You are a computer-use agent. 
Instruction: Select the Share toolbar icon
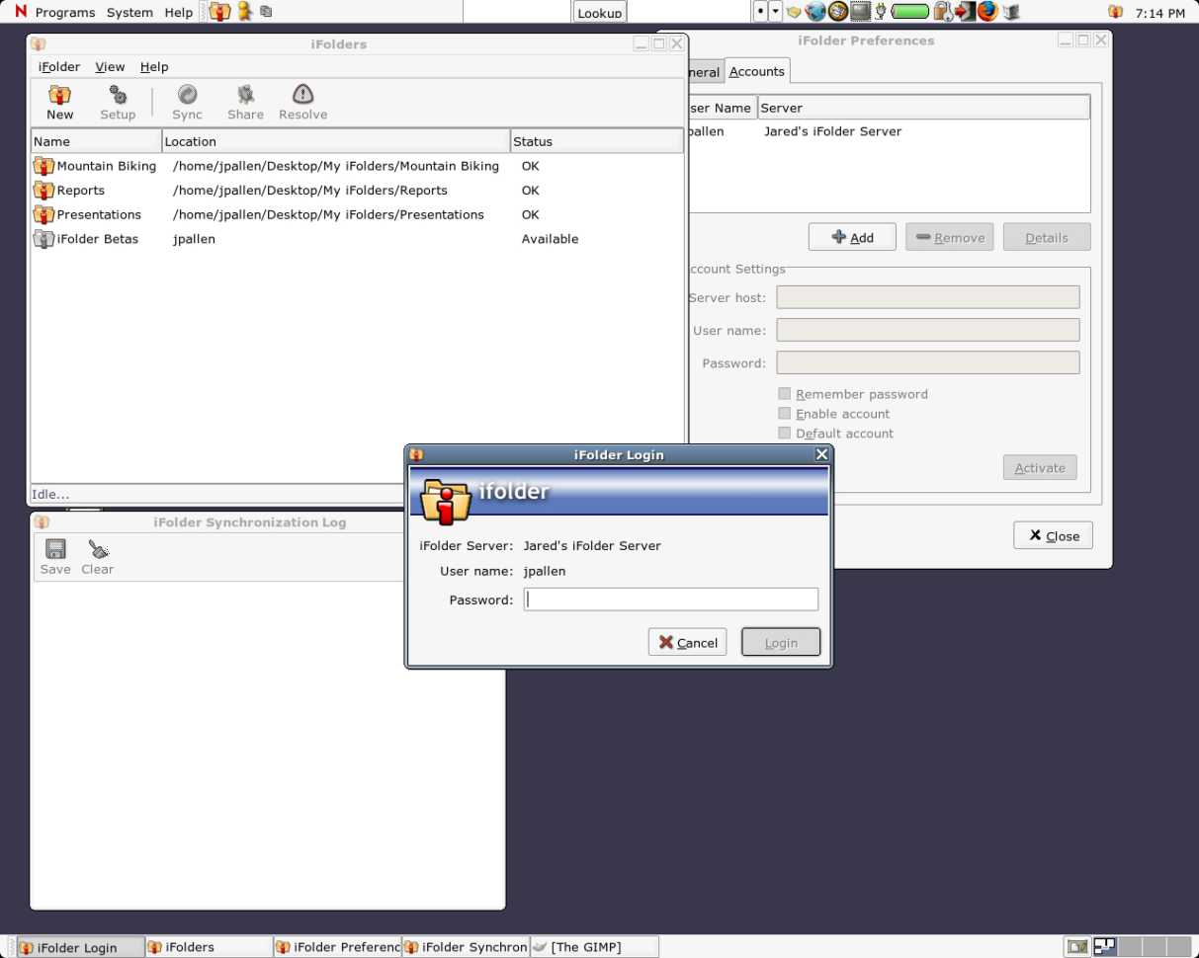tap(245, 102)
